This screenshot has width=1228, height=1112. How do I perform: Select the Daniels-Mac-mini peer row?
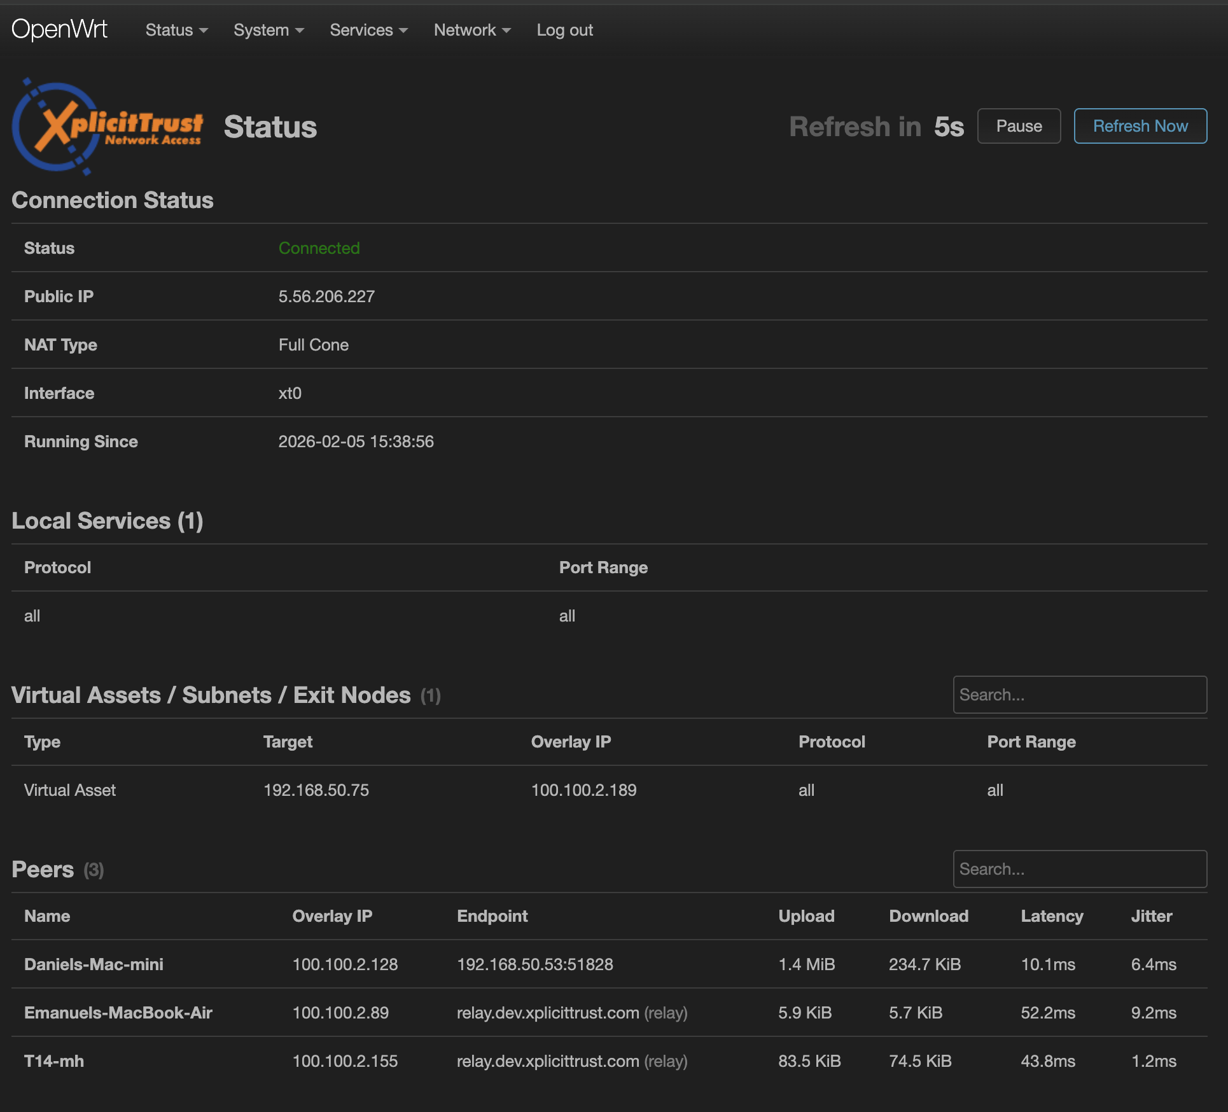click(x=94, y=964)
